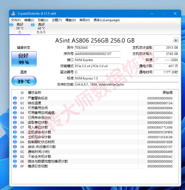
Task: Open the 编辑(E) menu
Action: click(29, 20)
